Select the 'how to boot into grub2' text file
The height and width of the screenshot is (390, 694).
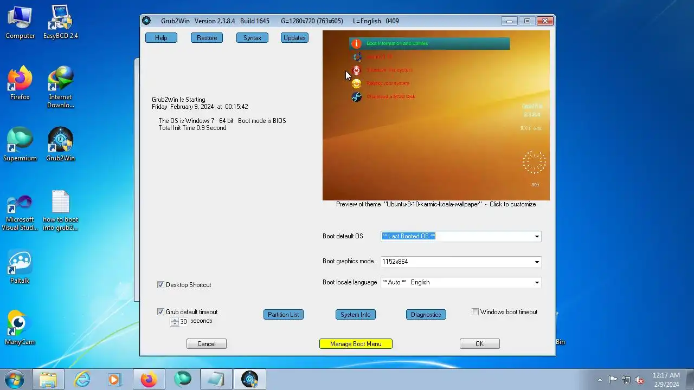pos(60,210)
